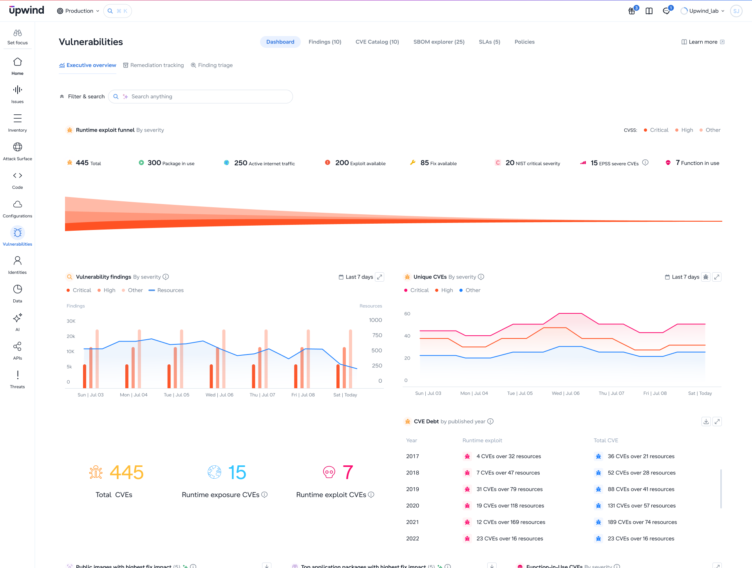The width and height of the screenshot is (752, 568).
Task: Click the gift icon with badge
Action: point(632,11)
